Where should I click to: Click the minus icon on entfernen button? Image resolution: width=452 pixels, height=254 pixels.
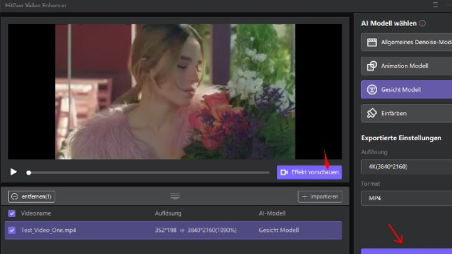[15, 197]
